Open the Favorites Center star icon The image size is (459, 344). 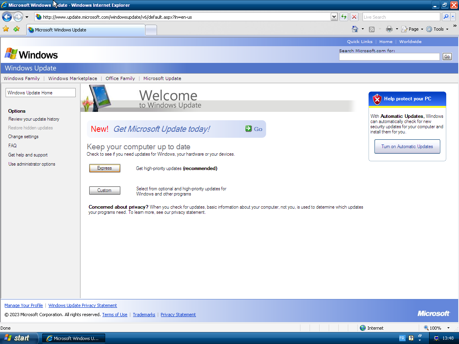click(x=6, y=29)
